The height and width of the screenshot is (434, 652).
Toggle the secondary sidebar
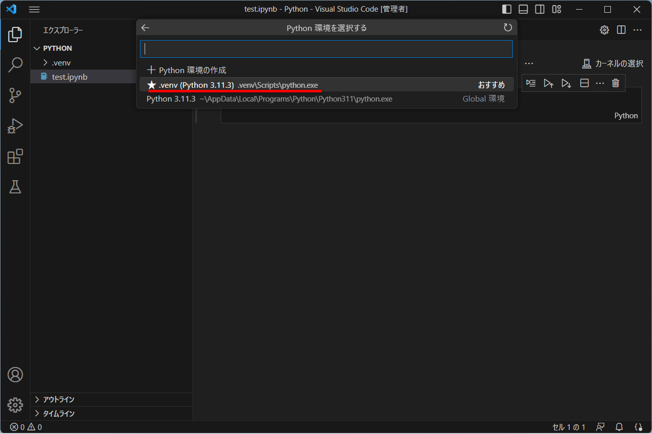coord(539,9)
